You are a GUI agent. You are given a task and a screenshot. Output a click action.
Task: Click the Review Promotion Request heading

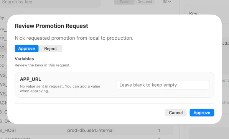51,26
